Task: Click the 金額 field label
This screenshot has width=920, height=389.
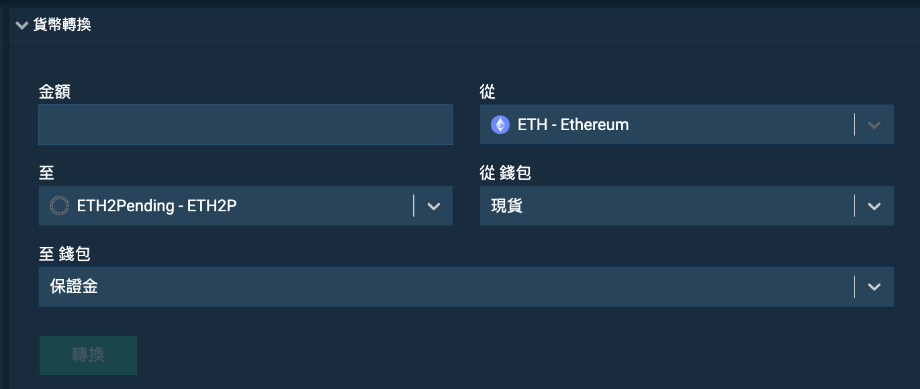Action: point(54,92)
